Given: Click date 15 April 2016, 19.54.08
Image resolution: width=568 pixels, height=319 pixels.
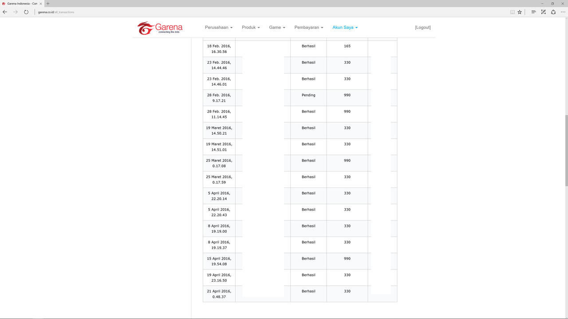Looking at the screenshot, I should [219, 261].
